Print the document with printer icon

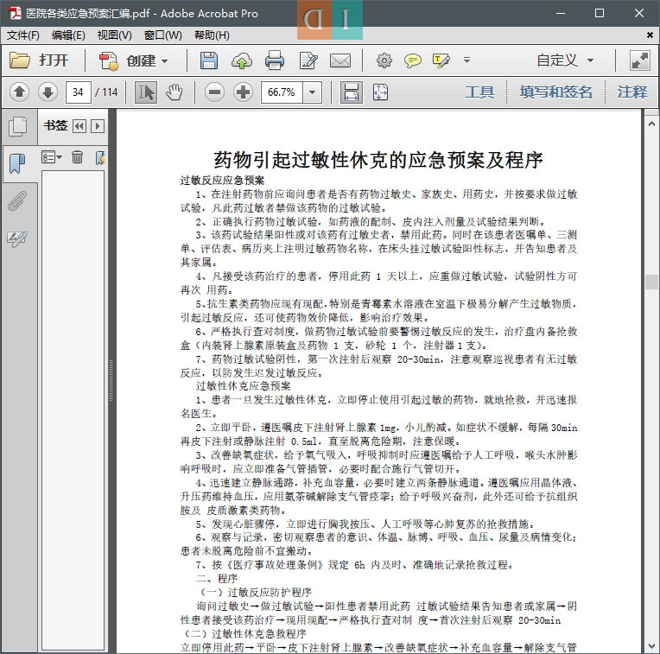coord(275,60)
